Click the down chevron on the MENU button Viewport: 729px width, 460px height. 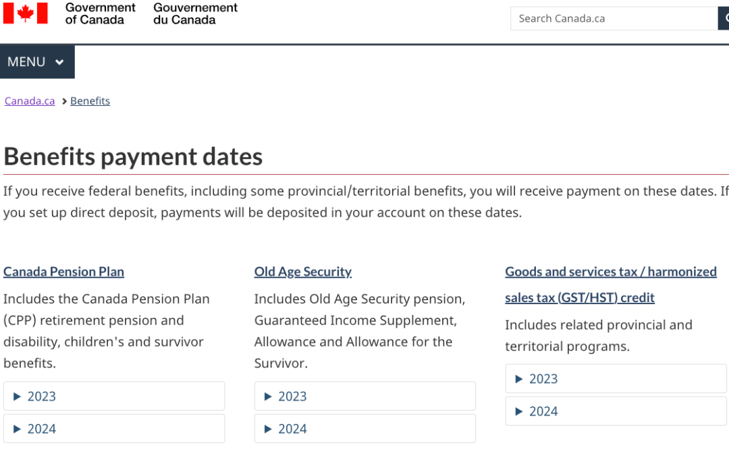[59, 63]
